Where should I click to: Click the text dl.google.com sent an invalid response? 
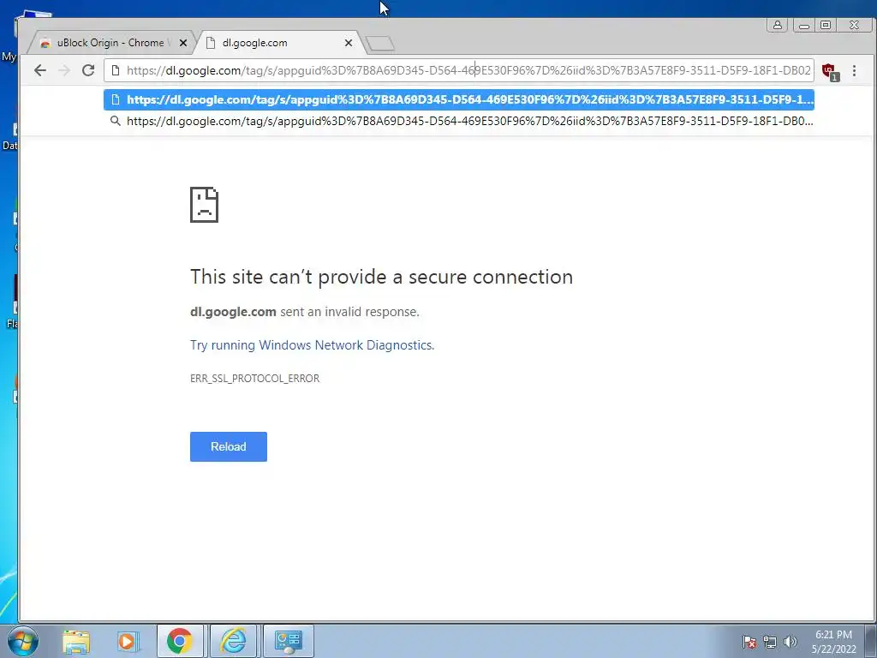pyautogui.click(x=305, y=312)
